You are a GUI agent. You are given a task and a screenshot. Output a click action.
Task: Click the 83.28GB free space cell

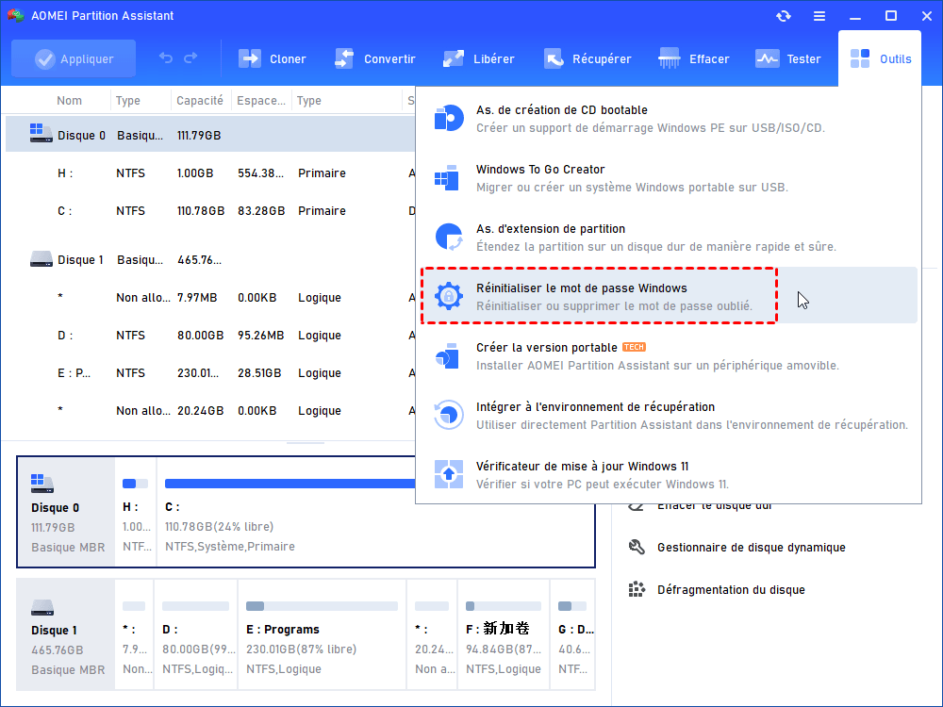click(261, 211)
